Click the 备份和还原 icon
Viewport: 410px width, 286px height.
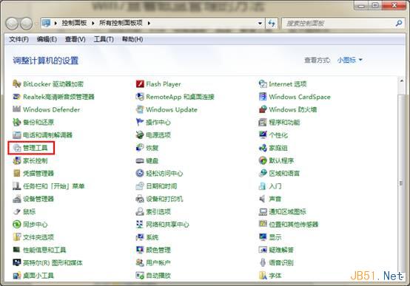coord(17,122)
